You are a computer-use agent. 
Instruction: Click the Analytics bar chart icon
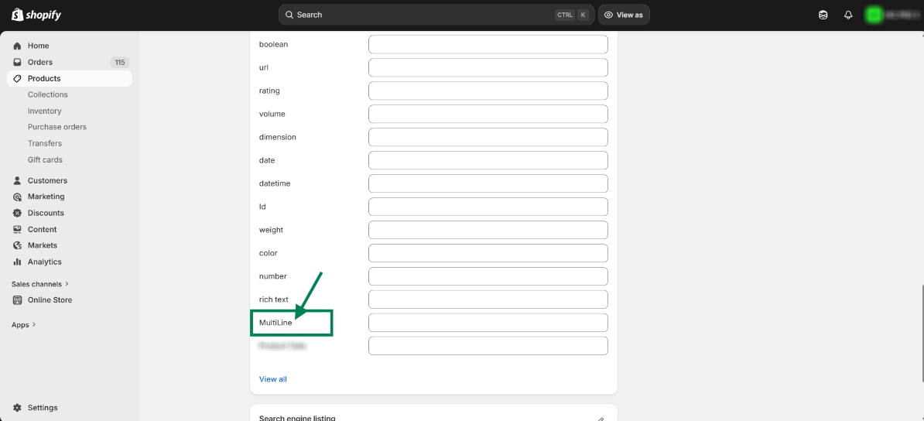tap(17, 262)
